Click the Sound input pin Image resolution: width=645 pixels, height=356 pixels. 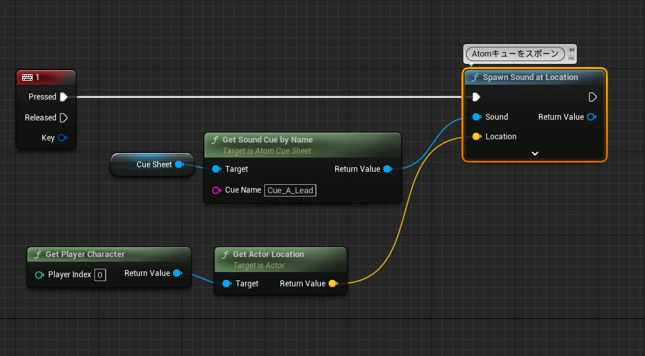point(477,117)
